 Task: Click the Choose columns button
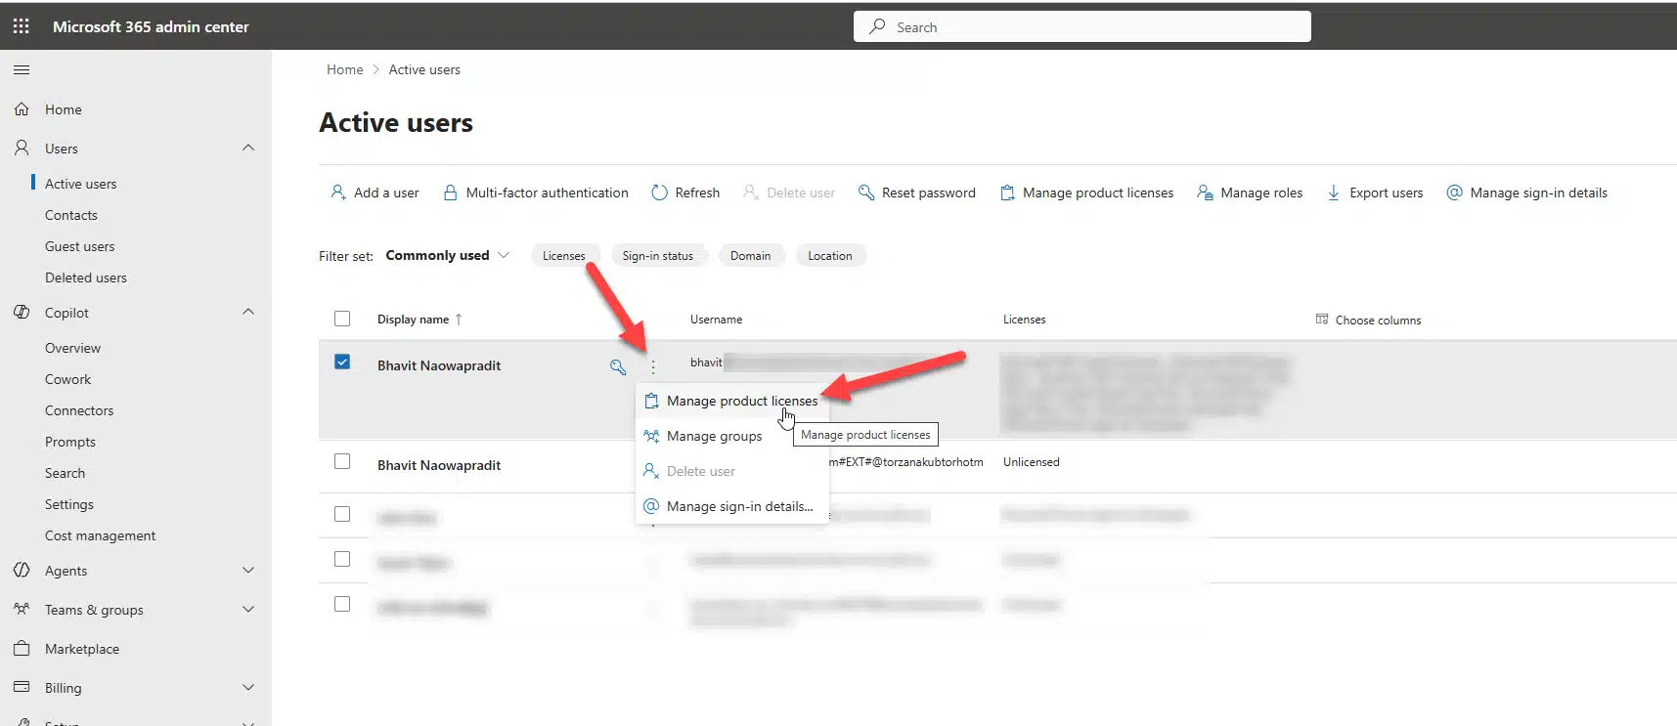(x=1368, y=320)
